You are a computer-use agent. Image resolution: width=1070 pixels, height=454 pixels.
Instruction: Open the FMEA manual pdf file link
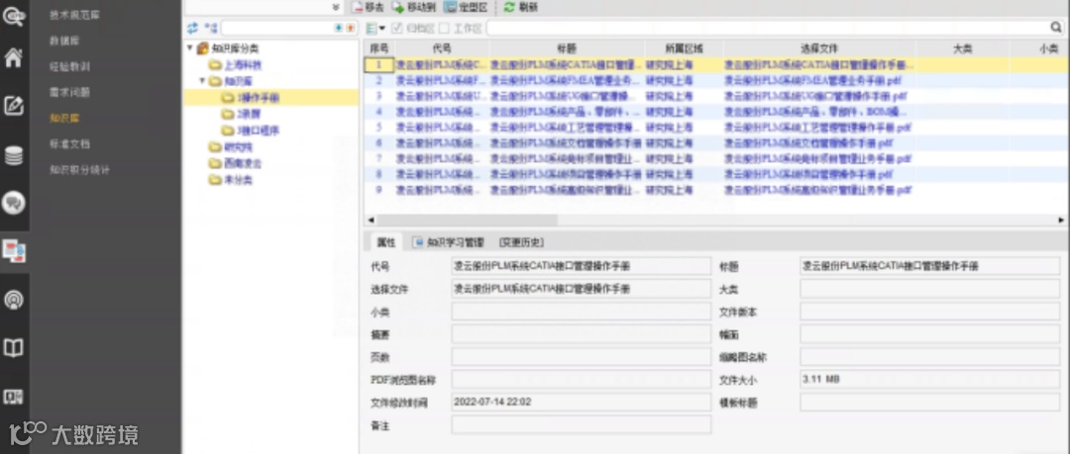coord(812,80)
